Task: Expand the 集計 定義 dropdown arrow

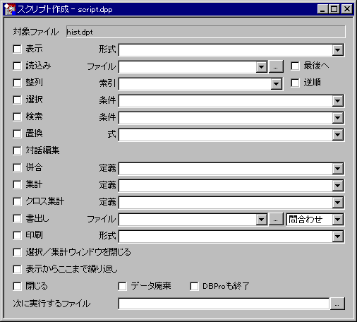Action: tap(338, 186)
